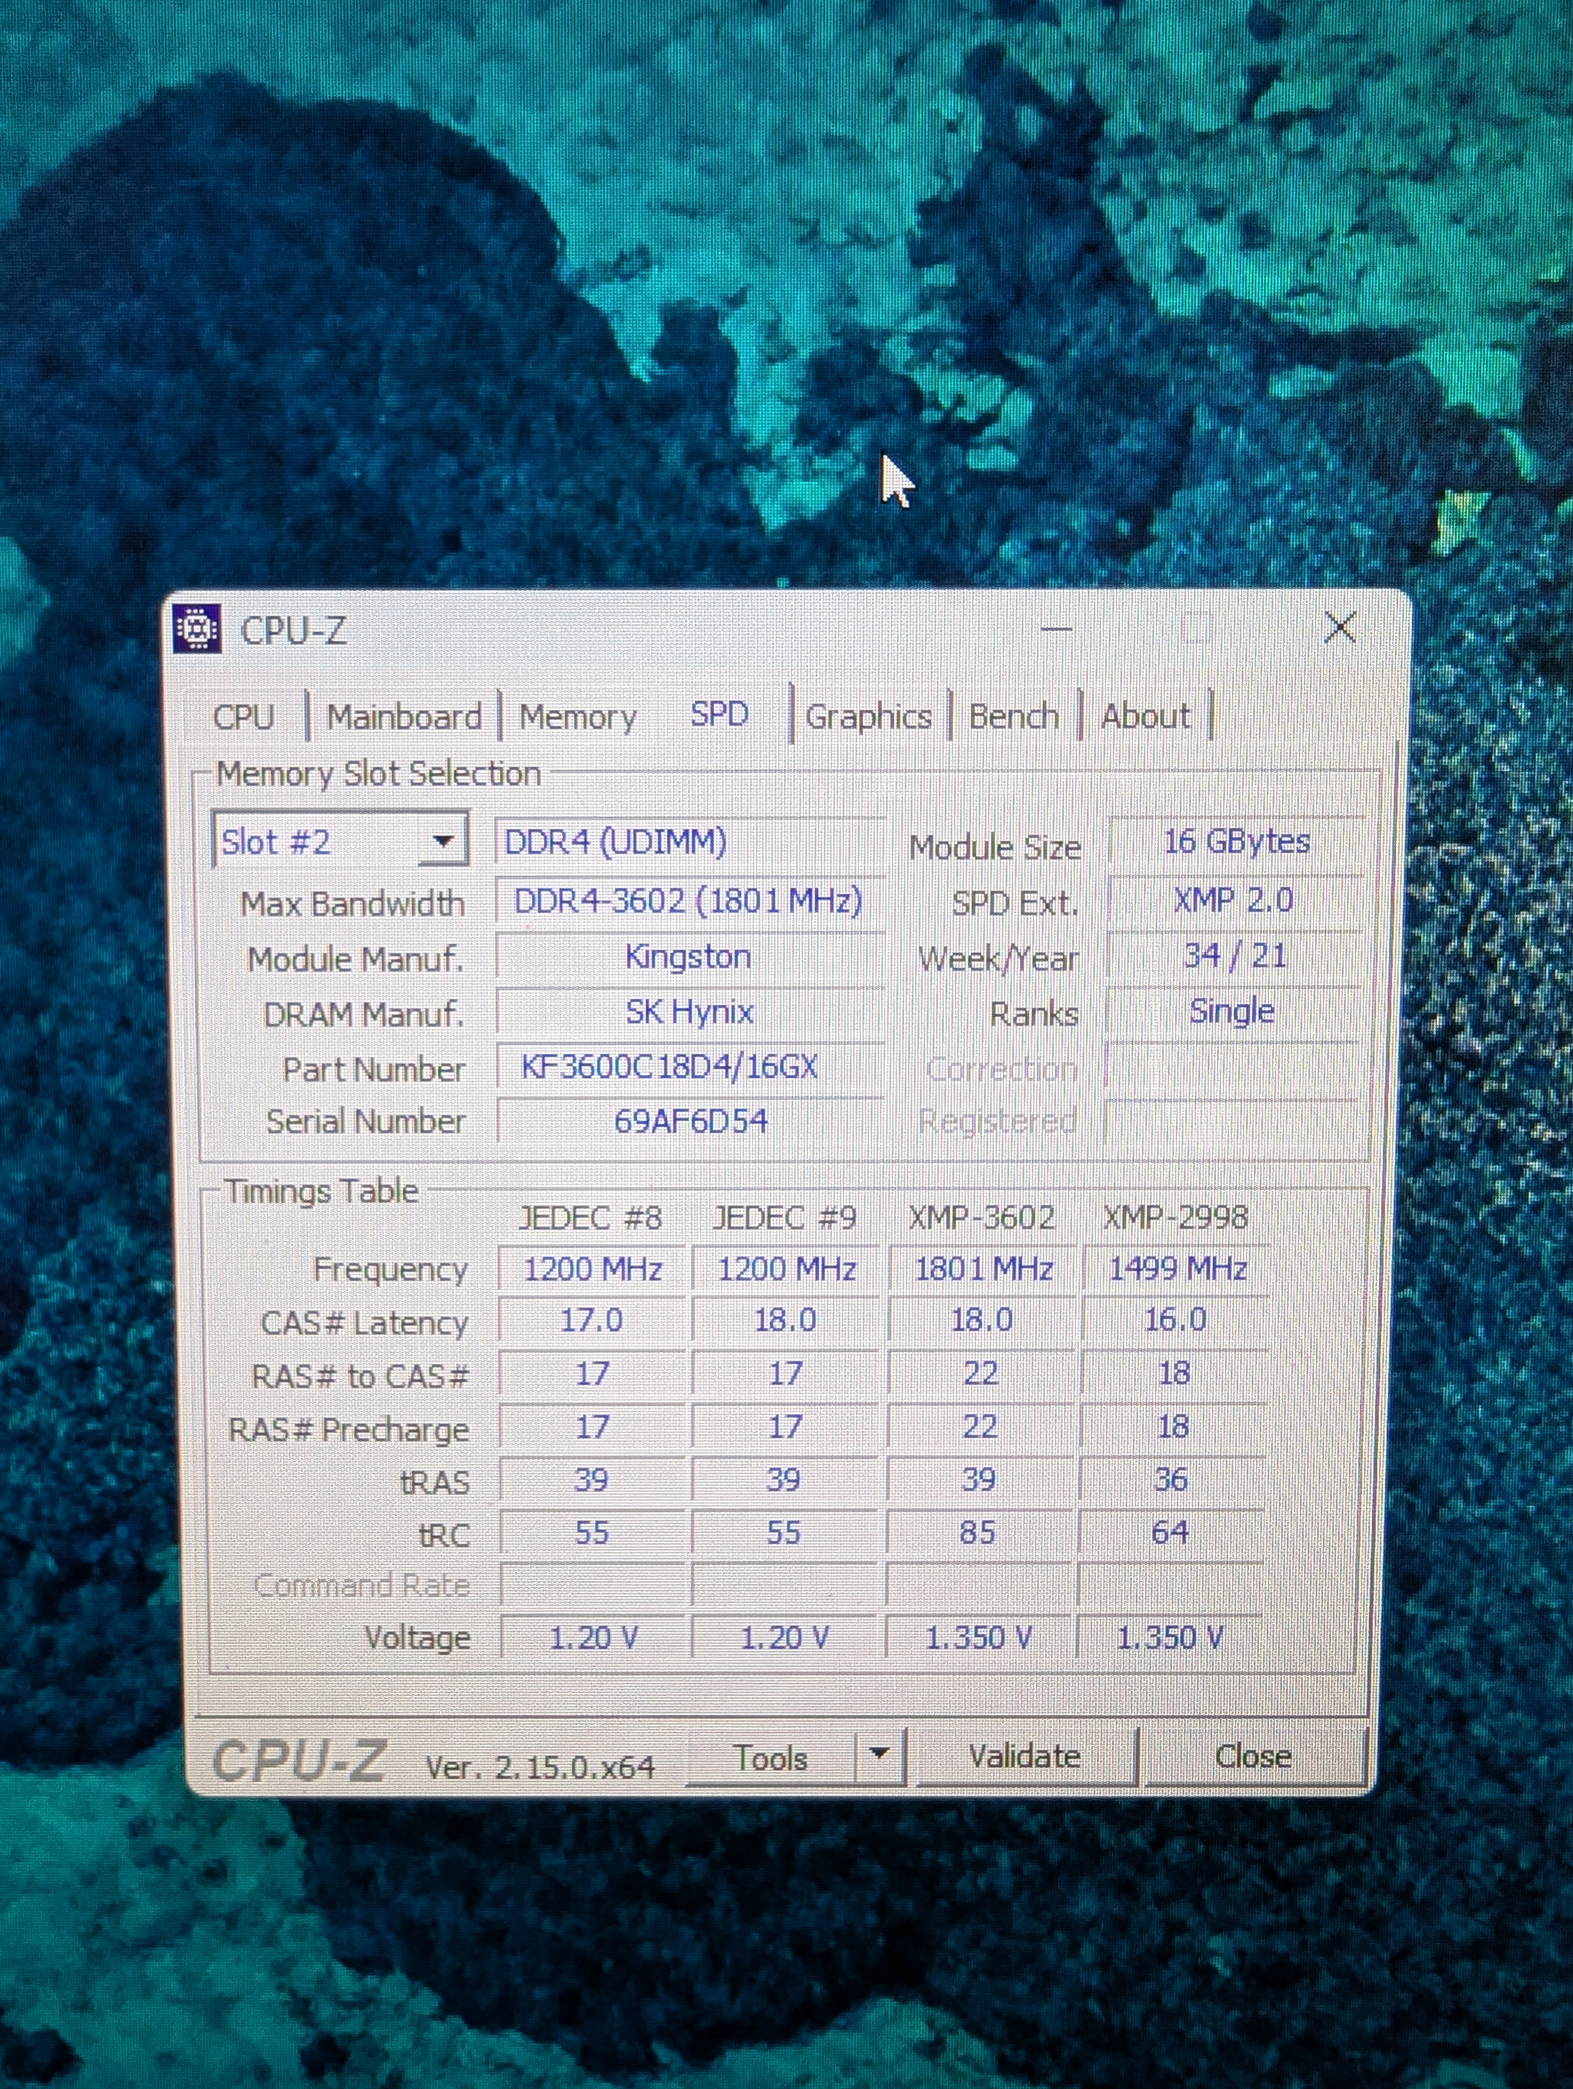
Task: Switch to the Graphics tab
Action: click(868, 717)
